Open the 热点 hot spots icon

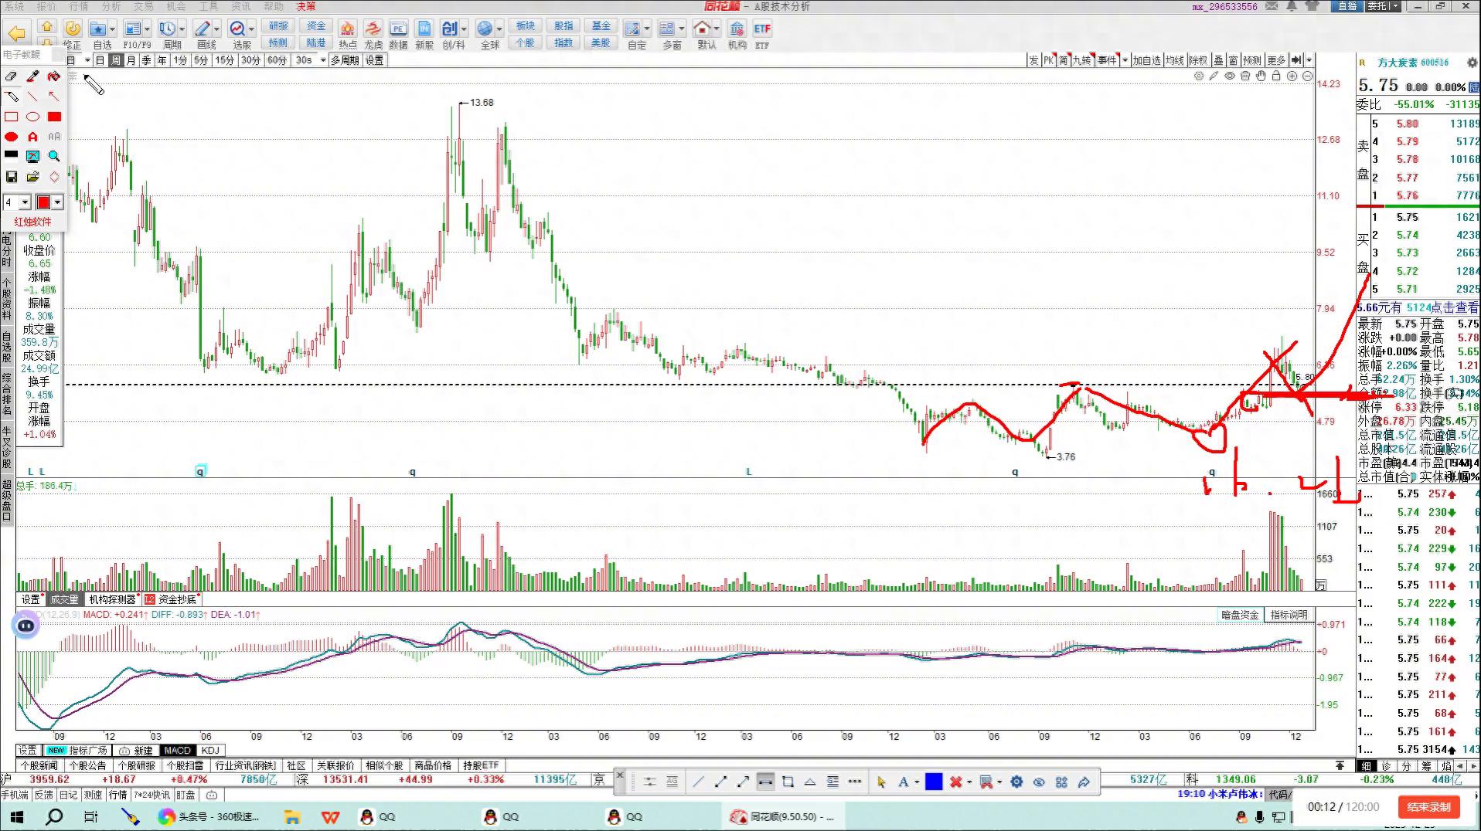point(347,35)
